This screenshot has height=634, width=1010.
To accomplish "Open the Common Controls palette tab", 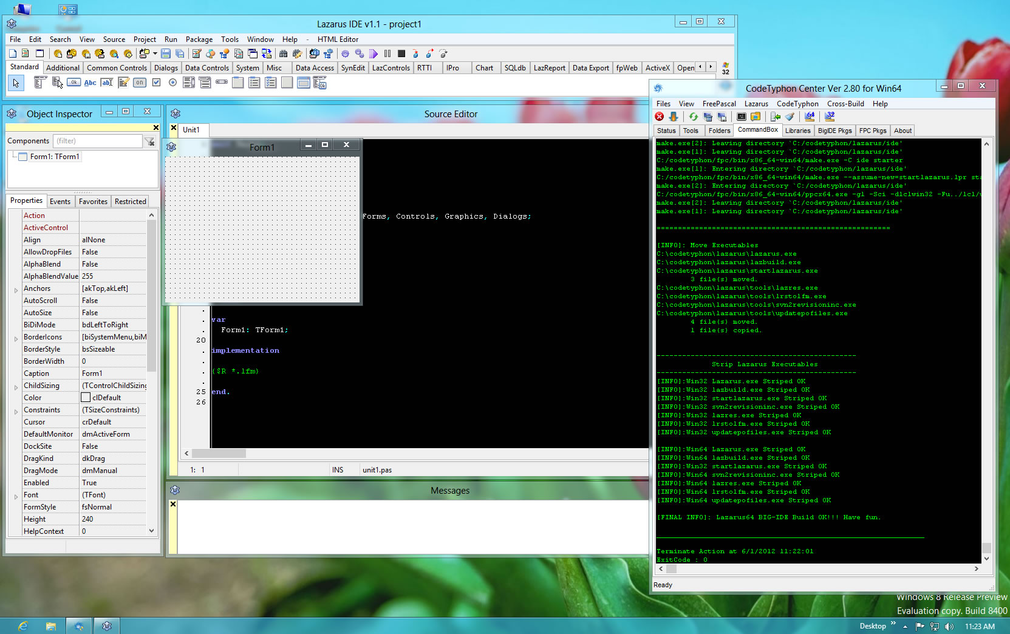I will (x=117, y=68).
